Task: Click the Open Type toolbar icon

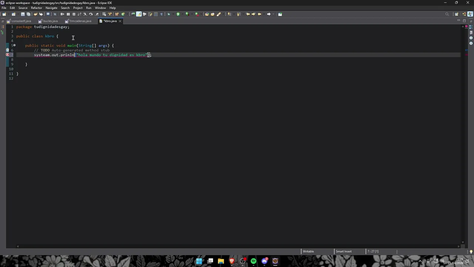Action: tap(207, 14)
